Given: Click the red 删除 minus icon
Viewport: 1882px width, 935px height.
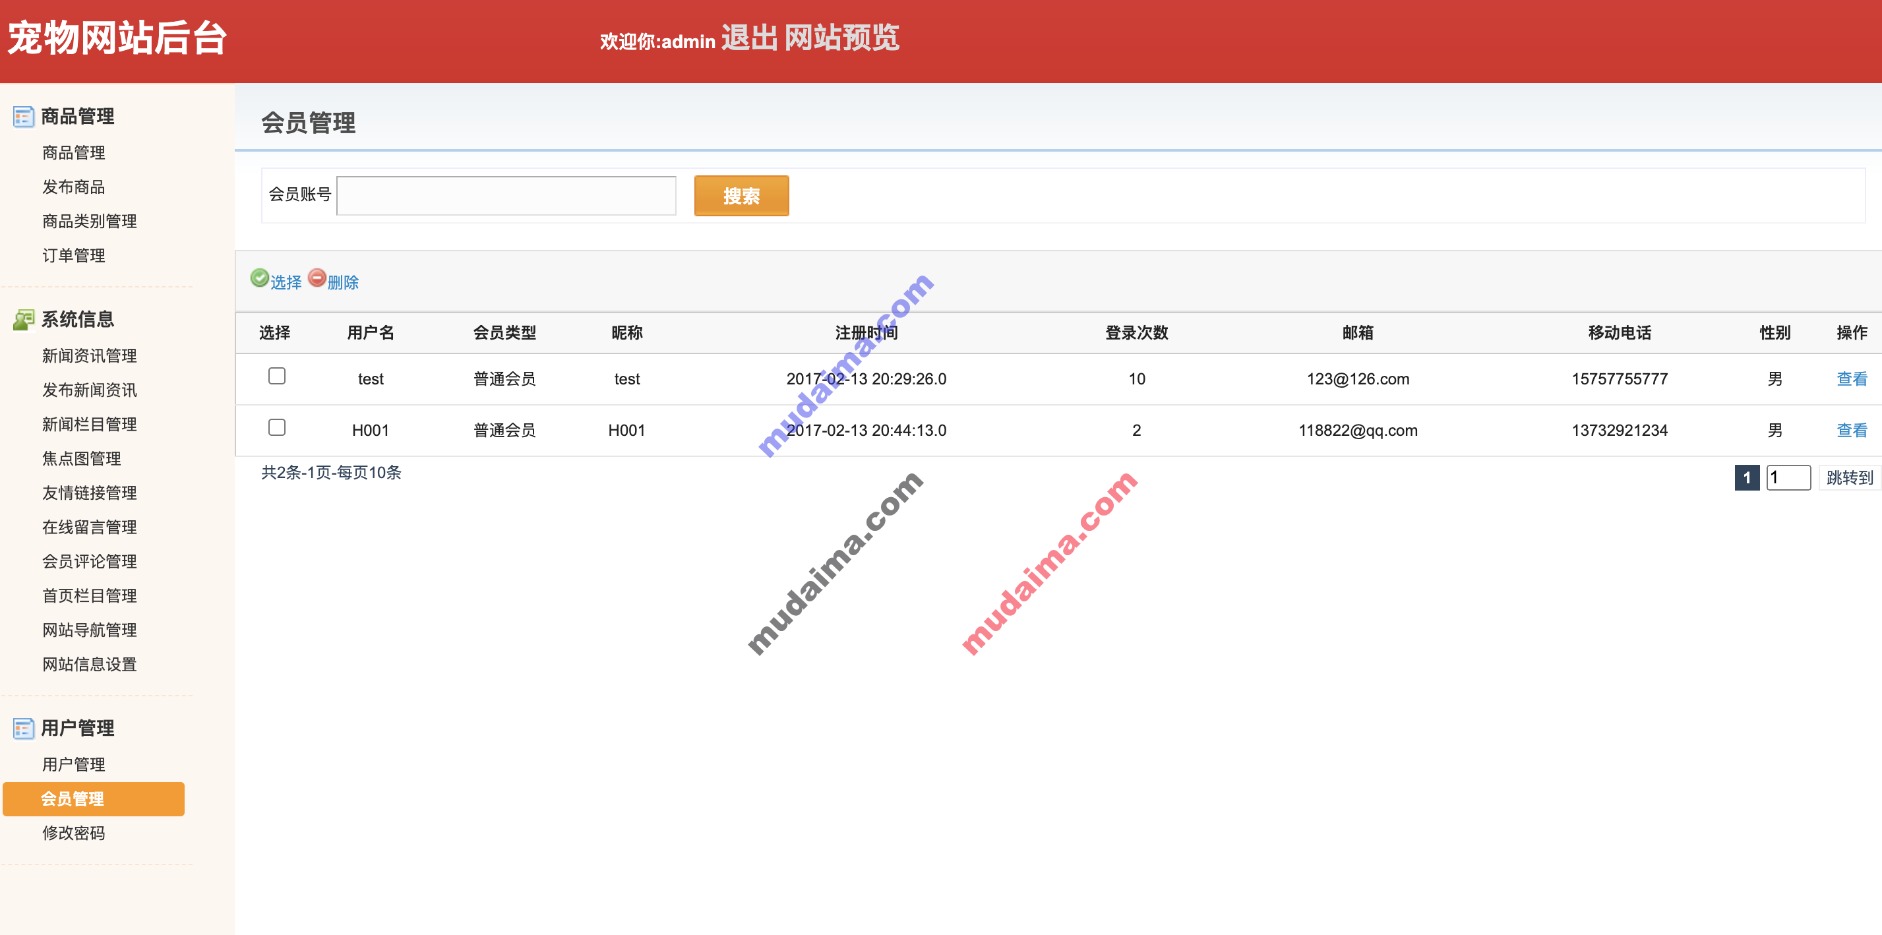Looking at the screenshot, I should point(317,278).
